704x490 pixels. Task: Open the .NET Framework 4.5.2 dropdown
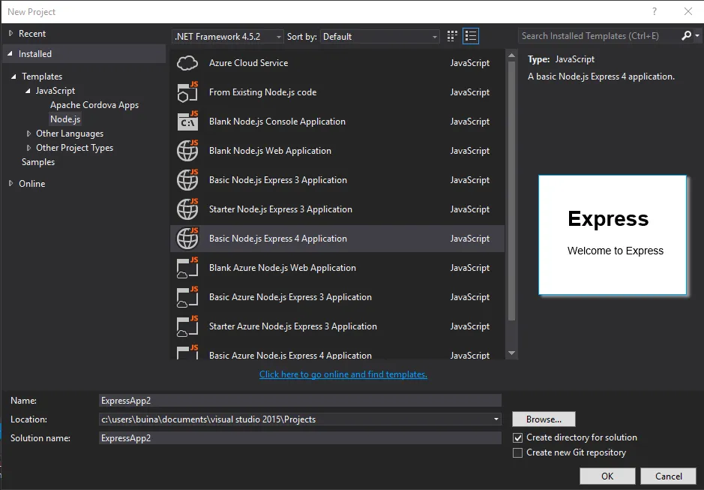(228, 37)
